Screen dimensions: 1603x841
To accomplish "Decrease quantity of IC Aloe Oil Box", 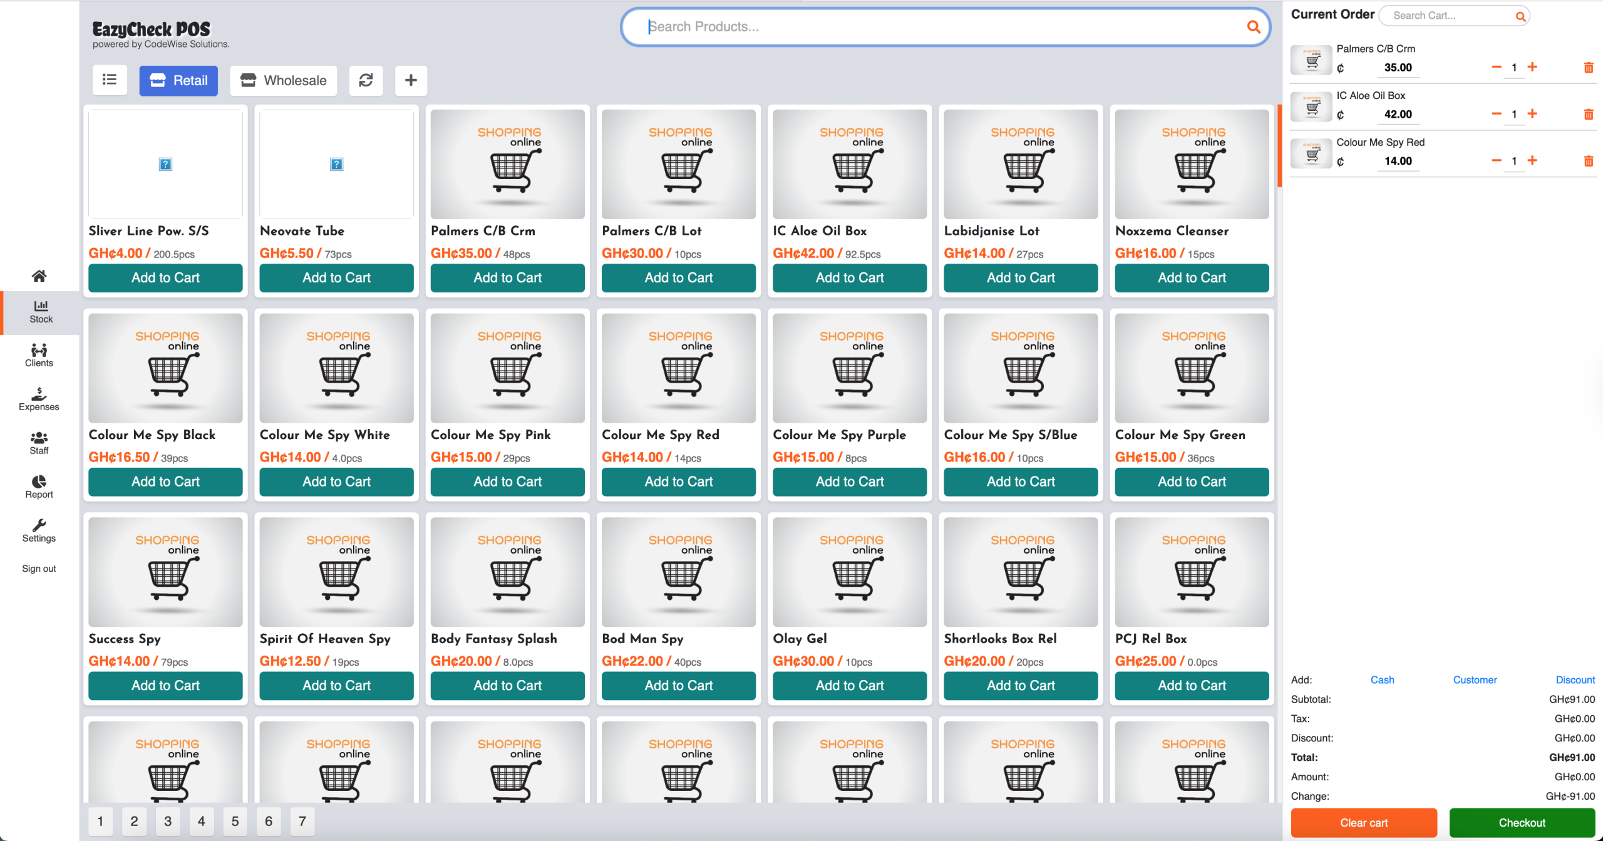I will coord(1497,113).
